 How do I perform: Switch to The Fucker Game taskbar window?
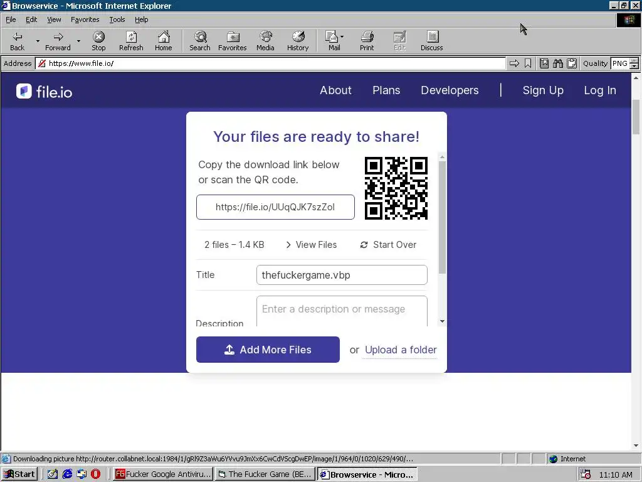click(265, 474)
